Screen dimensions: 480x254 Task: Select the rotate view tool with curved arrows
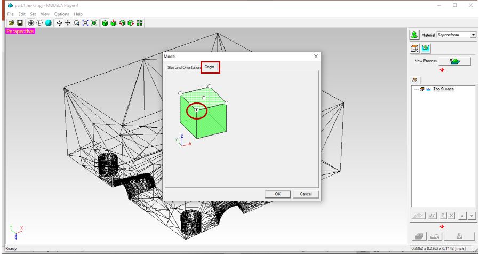point(59,23)
